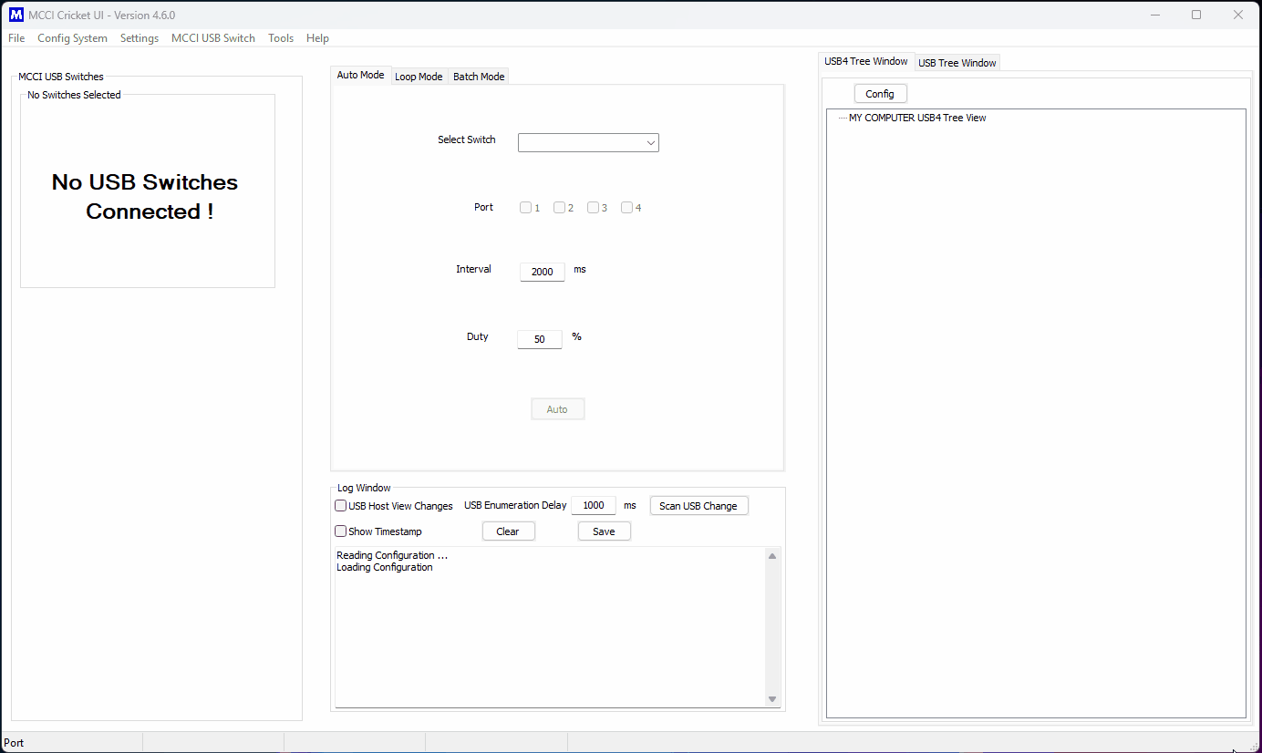The height and width of the screenshot is (753, 1262).
Task: Enable USB Host View Changes checkbox
Action: [x=341, y=506]
